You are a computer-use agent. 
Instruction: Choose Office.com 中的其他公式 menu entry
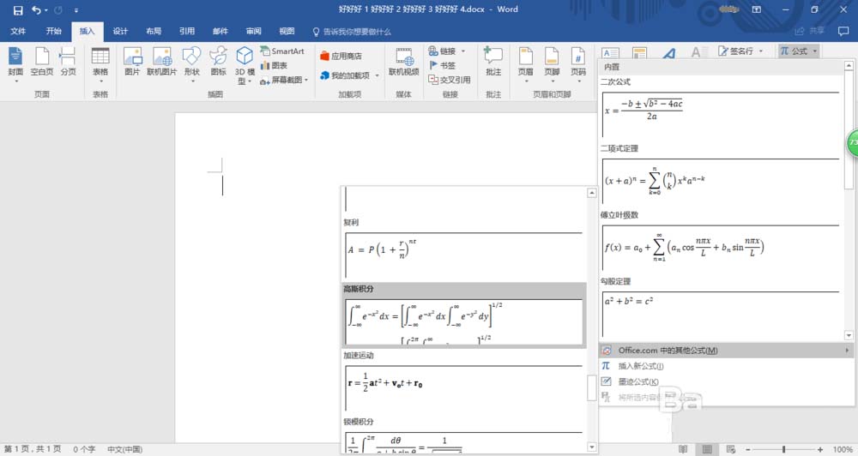(668, 351)
